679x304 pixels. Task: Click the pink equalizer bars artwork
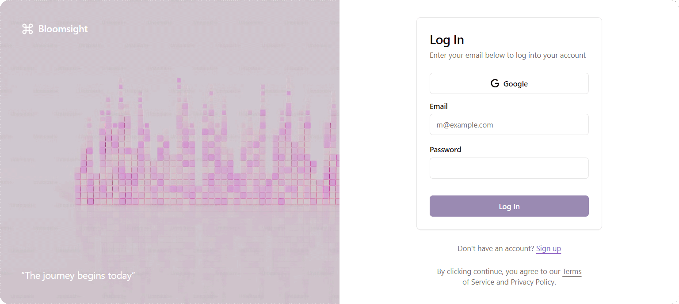pos(207,142)
